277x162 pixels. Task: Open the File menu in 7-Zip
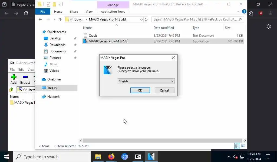tap(12, 70)
